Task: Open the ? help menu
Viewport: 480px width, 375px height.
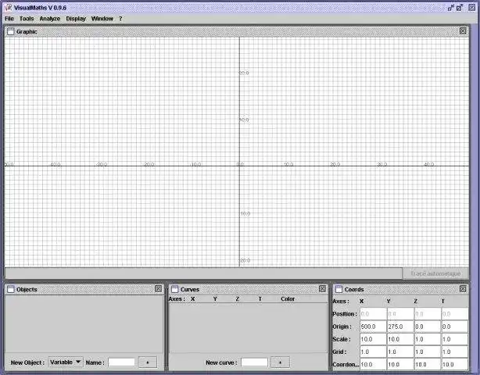Action: click(120, 19)
